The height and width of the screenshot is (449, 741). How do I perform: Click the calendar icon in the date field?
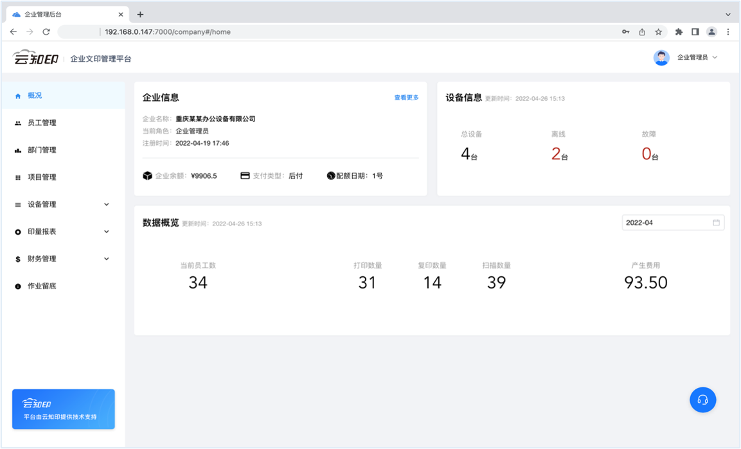(716, 223)
